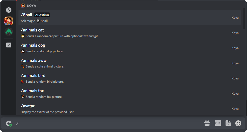Open the gift Nitro icon
Screen dimensions: 247x132
(x=207, y=123)
